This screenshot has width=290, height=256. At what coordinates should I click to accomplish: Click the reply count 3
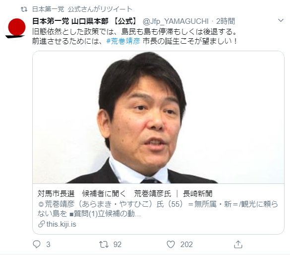tap(48, 245)
